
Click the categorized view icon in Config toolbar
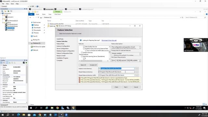[1, 63]
